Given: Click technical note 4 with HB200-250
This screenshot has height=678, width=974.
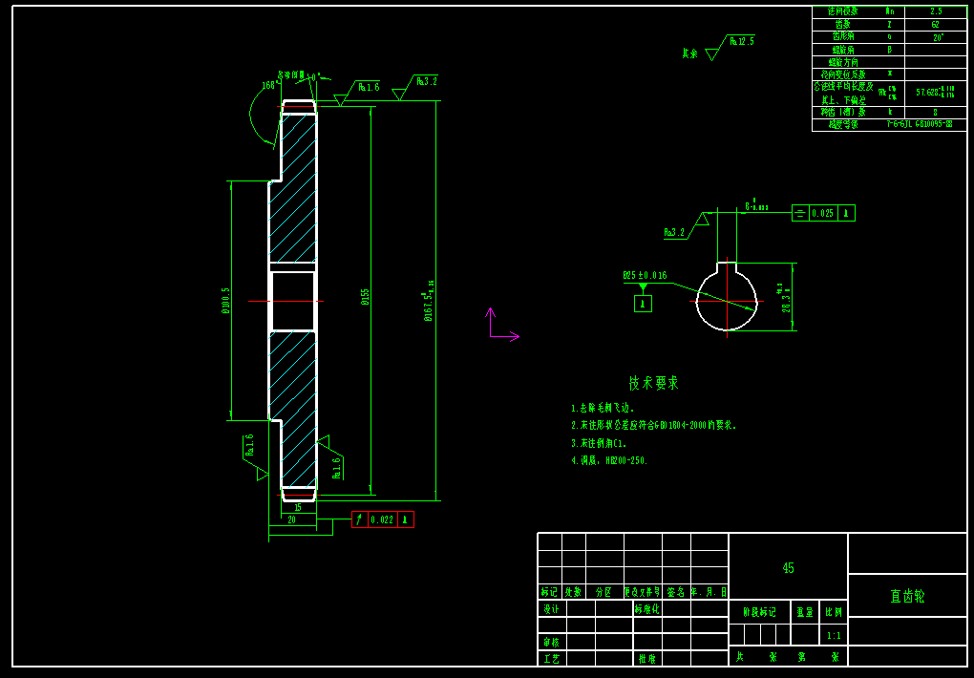Looking at the screenshot, I should coord(609,460).
